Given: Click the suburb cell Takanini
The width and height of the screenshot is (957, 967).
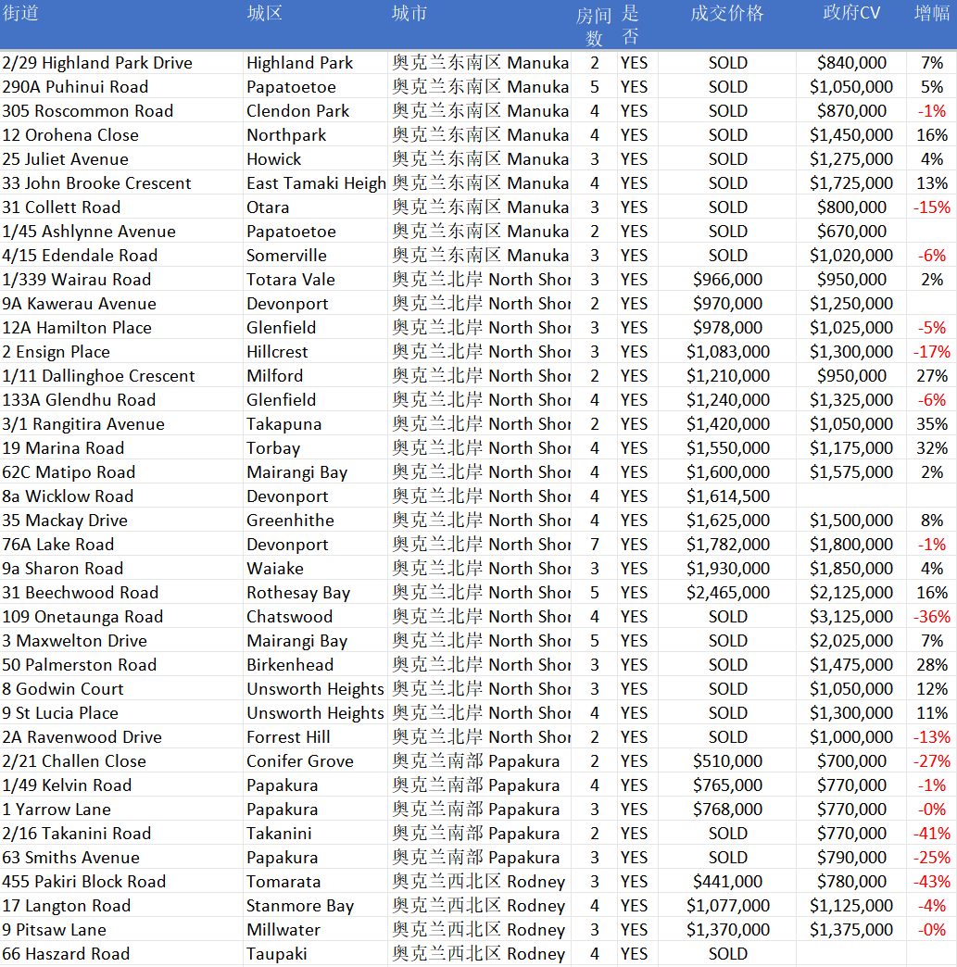Looking at the screenshot, I should tap(279, 833).
